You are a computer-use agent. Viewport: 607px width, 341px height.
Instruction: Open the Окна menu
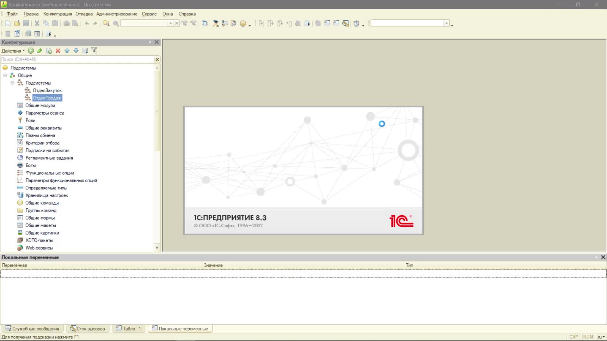pos(168,14)
